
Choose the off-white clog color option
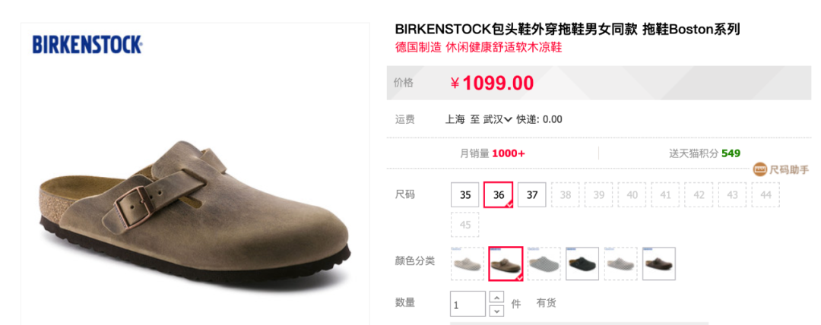(620, 263)
